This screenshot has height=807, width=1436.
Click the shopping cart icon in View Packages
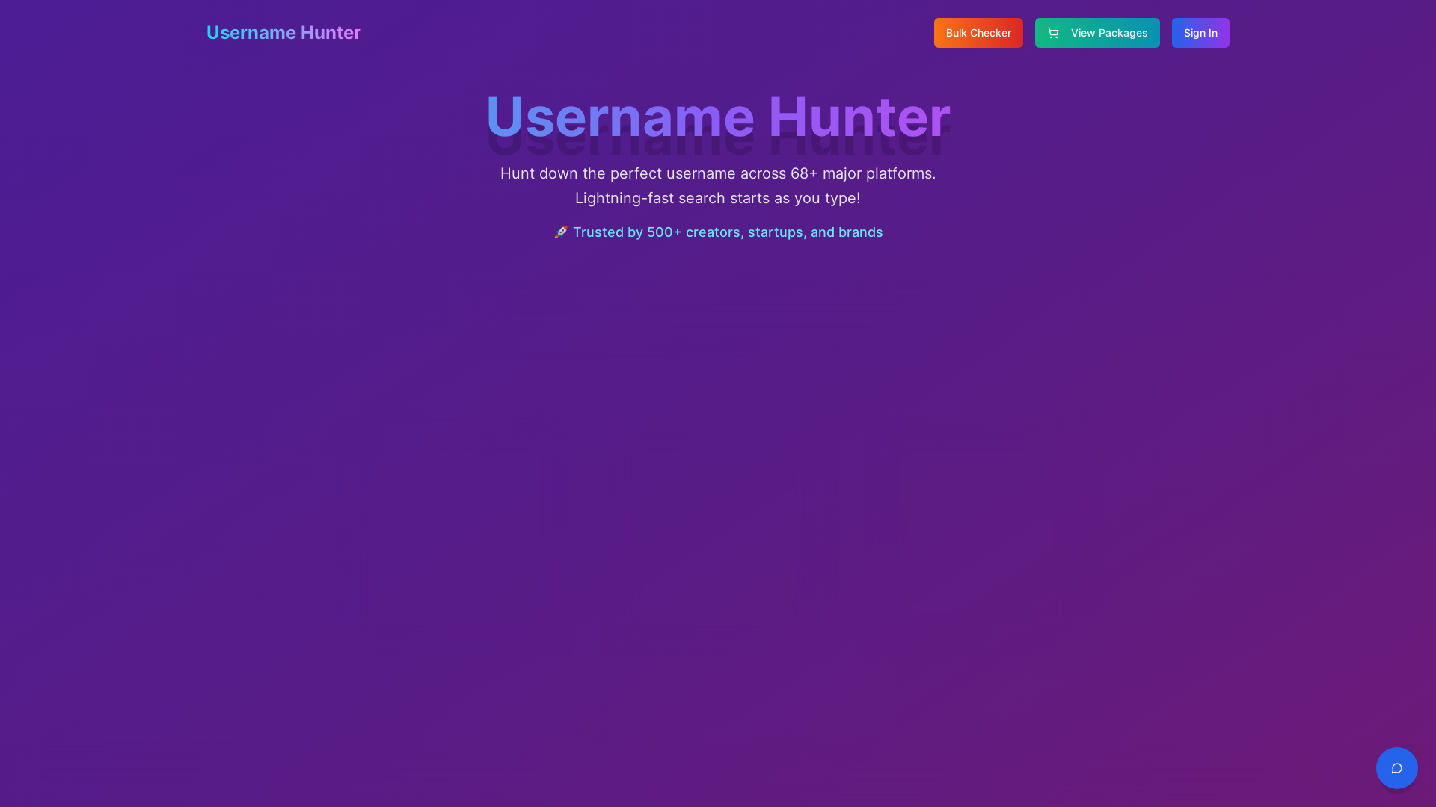[x=1054, y=32]
